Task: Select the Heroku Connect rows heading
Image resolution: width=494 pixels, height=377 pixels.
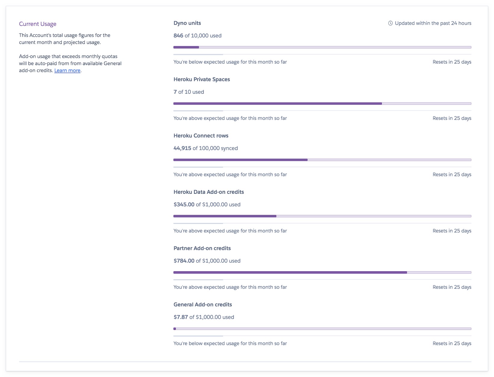Action: point(201,135)
